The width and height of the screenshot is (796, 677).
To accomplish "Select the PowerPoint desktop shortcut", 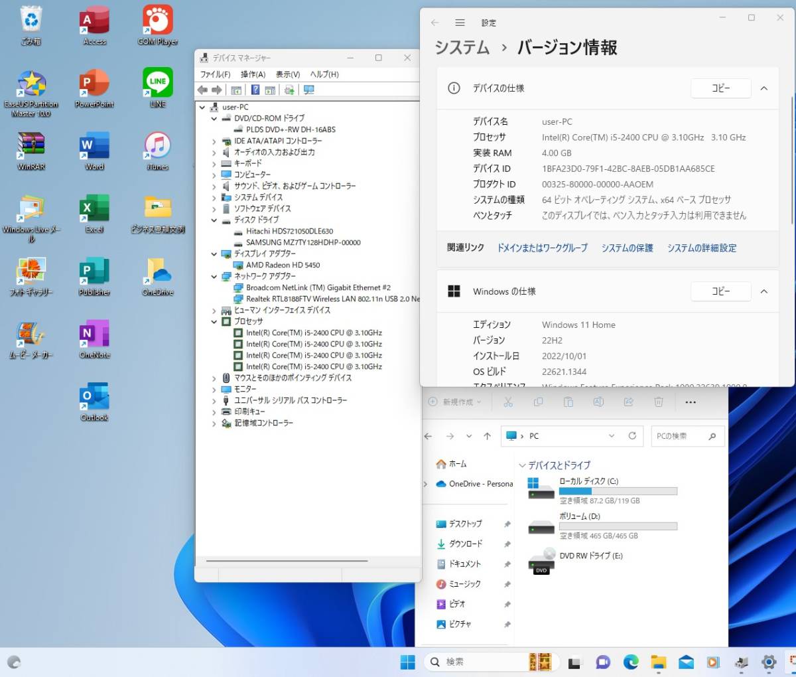I will click(x=95, y=88).
